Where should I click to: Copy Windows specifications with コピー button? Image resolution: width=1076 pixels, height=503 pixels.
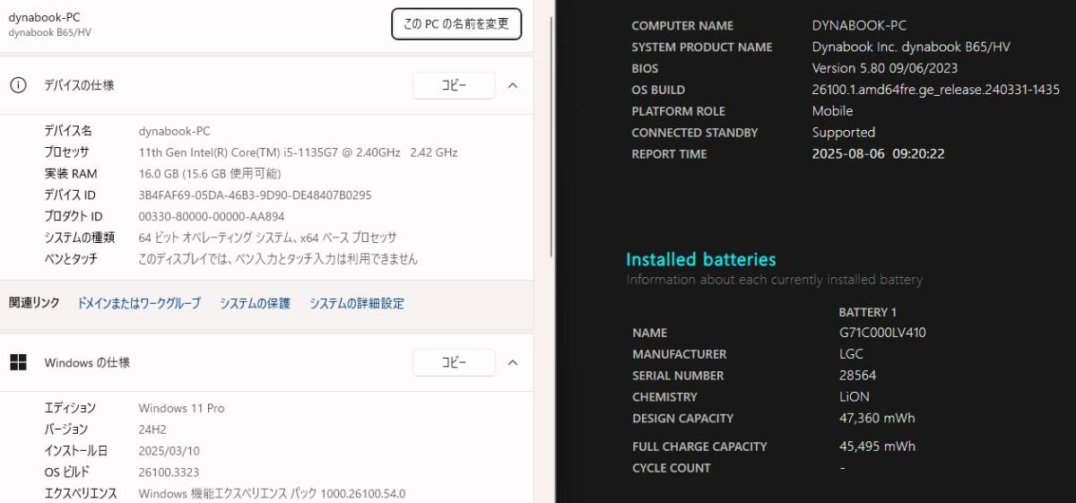pos(454,362)
